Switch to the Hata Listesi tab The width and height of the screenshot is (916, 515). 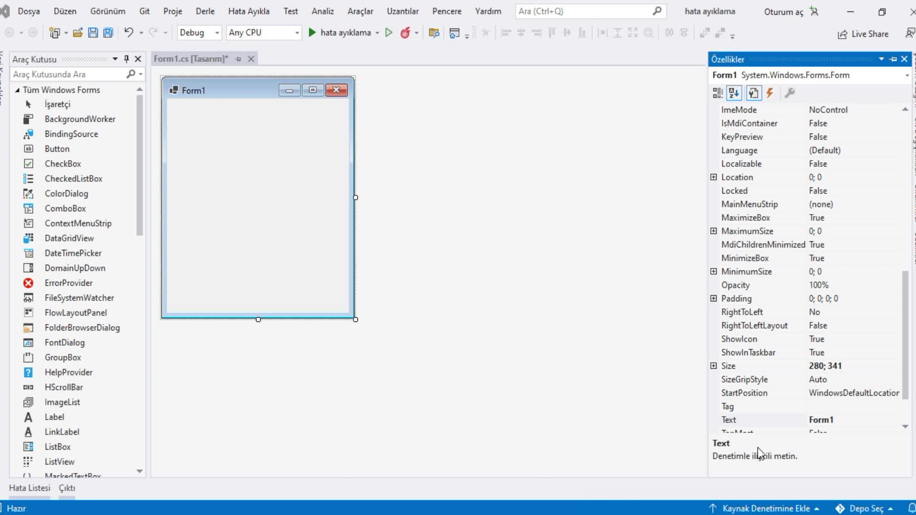click(x=30, y=488)
